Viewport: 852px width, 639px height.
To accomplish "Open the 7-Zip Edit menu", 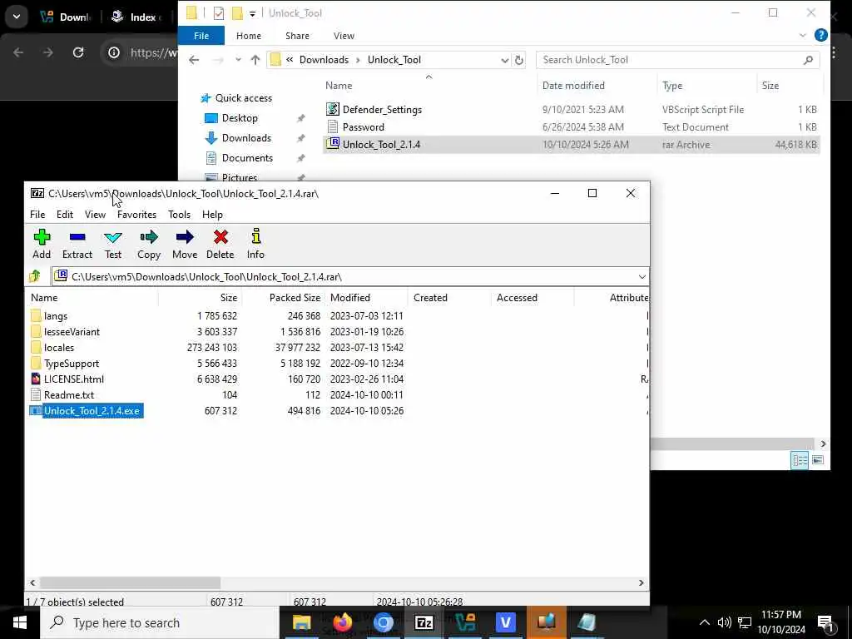I will pyautogui.click(x=65, y=215).
